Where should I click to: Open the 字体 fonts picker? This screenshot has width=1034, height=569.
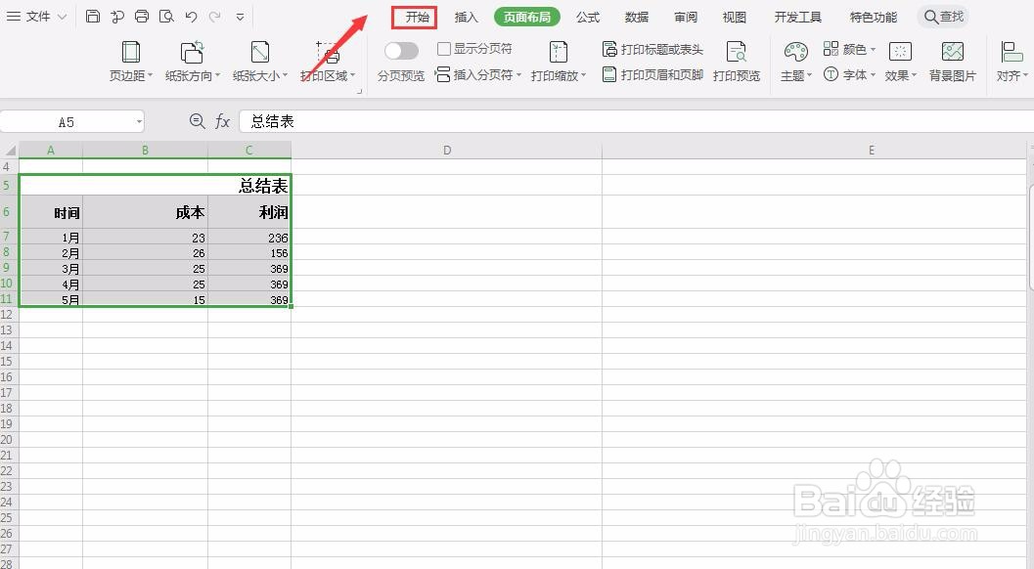click(x=854, y=72)
